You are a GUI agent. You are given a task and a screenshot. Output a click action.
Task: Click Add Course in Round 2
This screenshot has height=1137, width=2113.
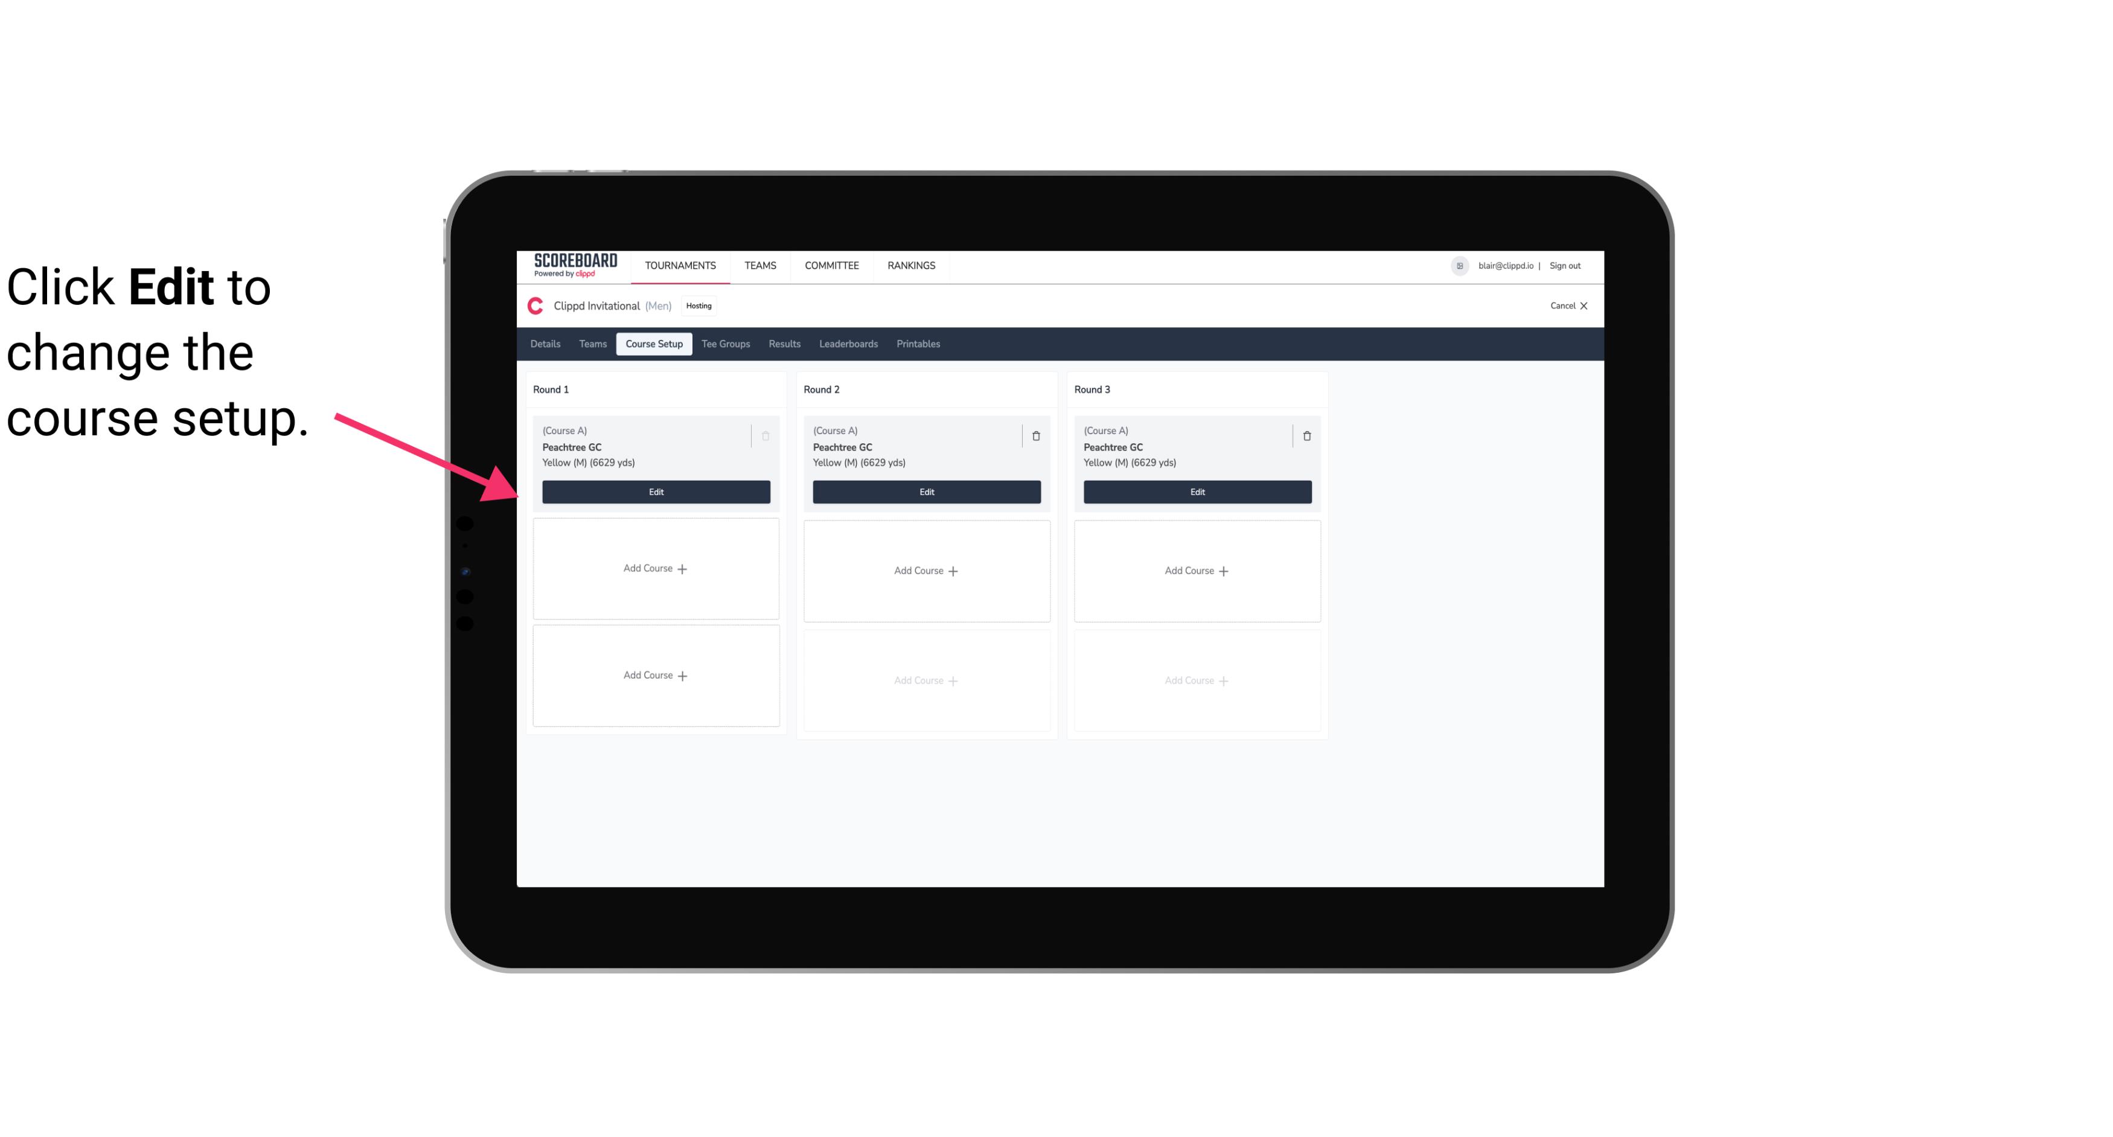click(925, 570)
